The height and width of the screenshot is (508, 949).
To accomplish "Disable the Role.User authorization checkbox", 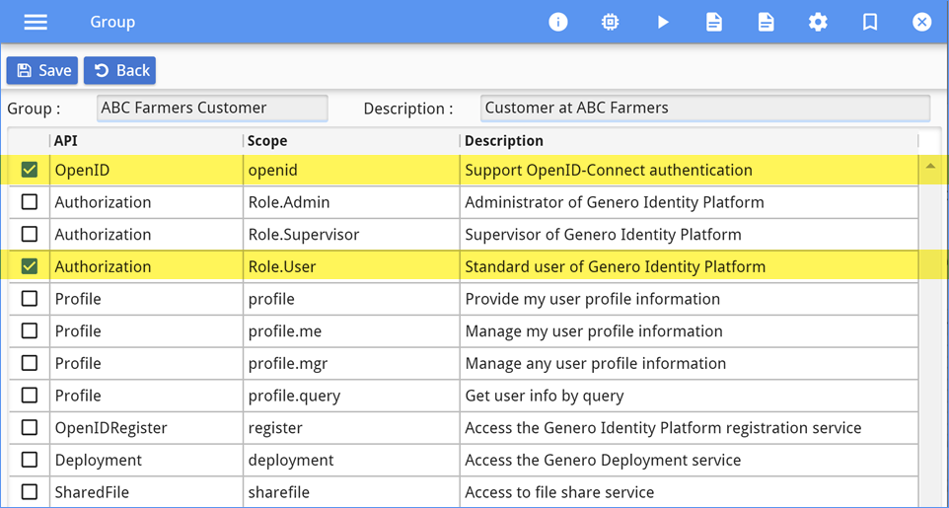I will pyautogui.click(x=30, y=266).
